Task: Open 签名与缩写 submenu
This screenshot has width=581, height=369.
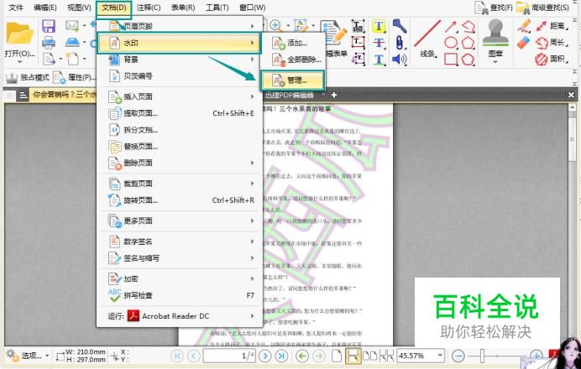Action: (180, 258)
